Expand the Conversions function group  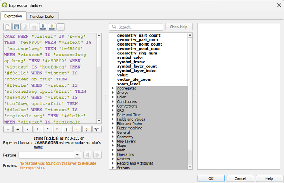(x=113, y=106)
